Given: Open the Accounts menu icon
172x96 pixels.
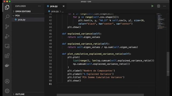Looking at the screenshot, I should point(7,81).
